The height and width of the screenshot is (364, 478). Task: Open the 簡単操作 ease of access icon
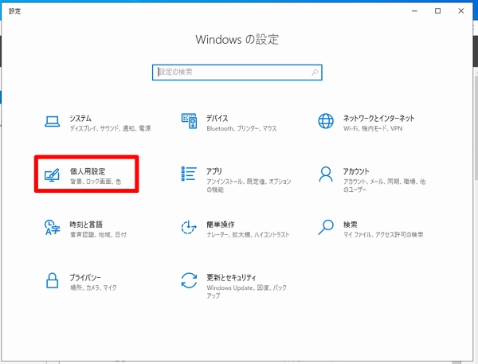tap(189, 228)
